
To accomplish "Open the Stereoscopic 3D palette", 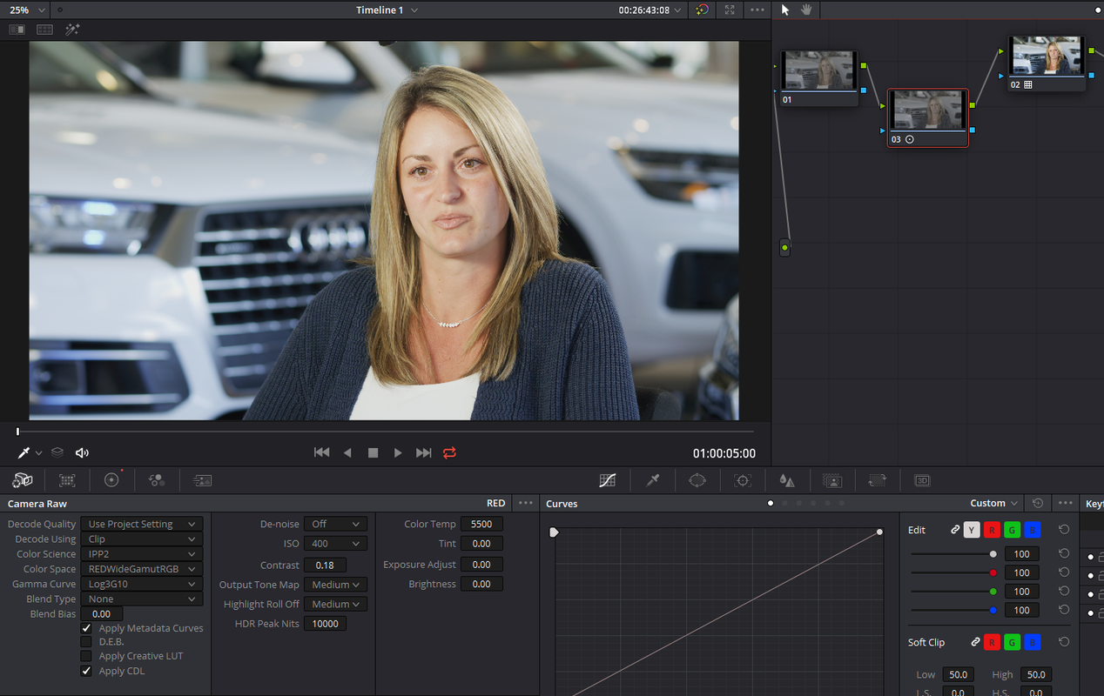I will pyautogui.click(x=922, y=480).
